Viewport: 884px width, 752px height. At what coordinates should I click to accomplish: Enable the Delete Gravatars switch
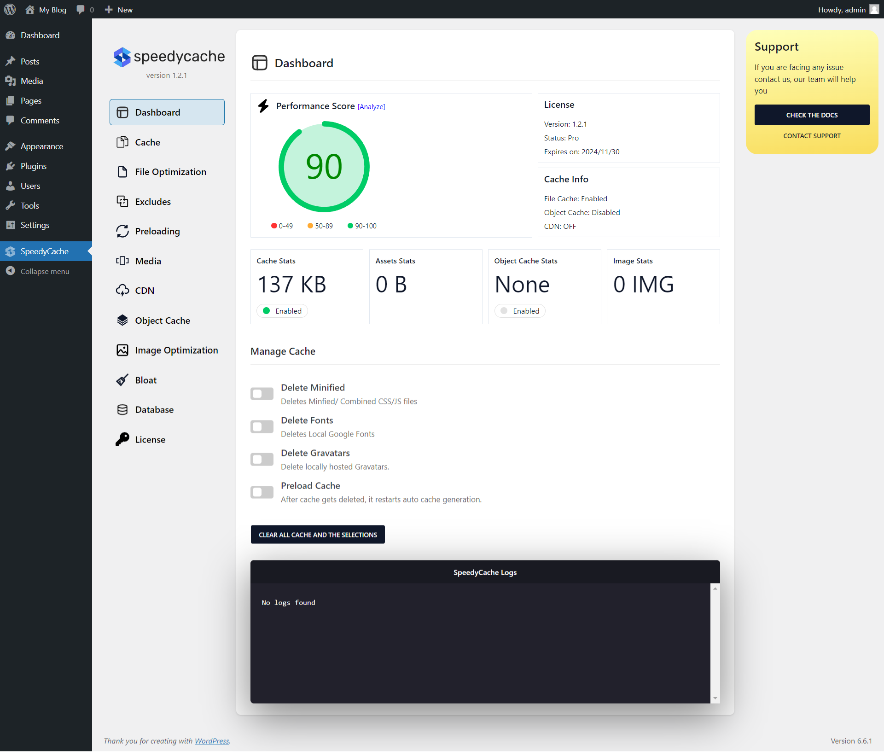point(262,459)
